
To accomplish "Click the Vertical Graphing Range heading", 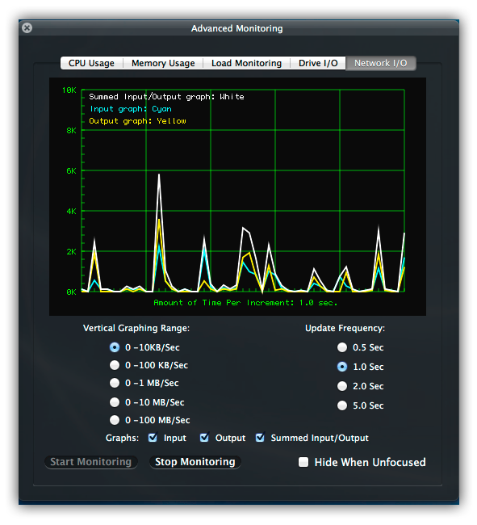I will pos(136,328).
